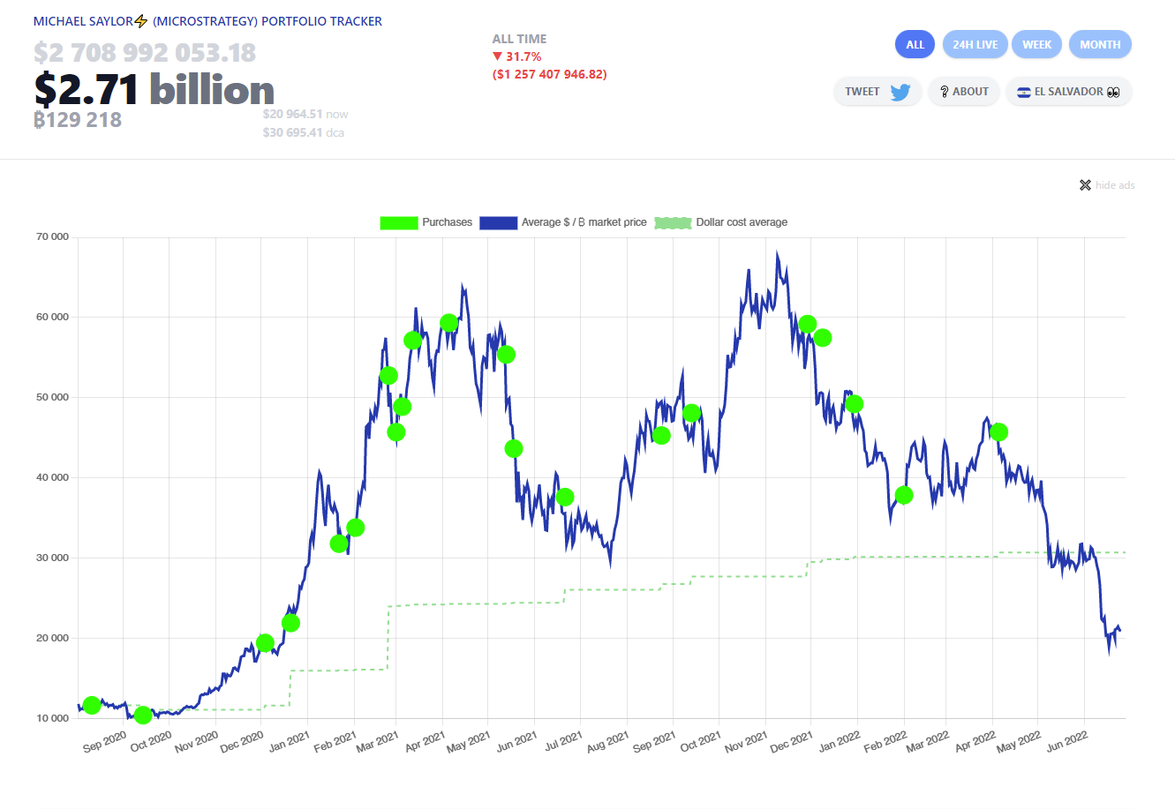Click the Dec 2020 purchase marker near 19 000

[265, 642]
